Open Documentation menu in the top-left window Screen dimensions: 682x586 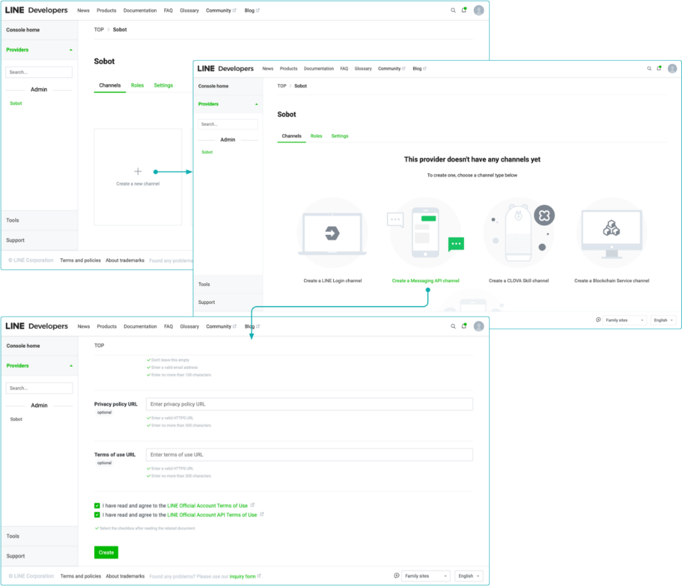[x=140, y=11]
